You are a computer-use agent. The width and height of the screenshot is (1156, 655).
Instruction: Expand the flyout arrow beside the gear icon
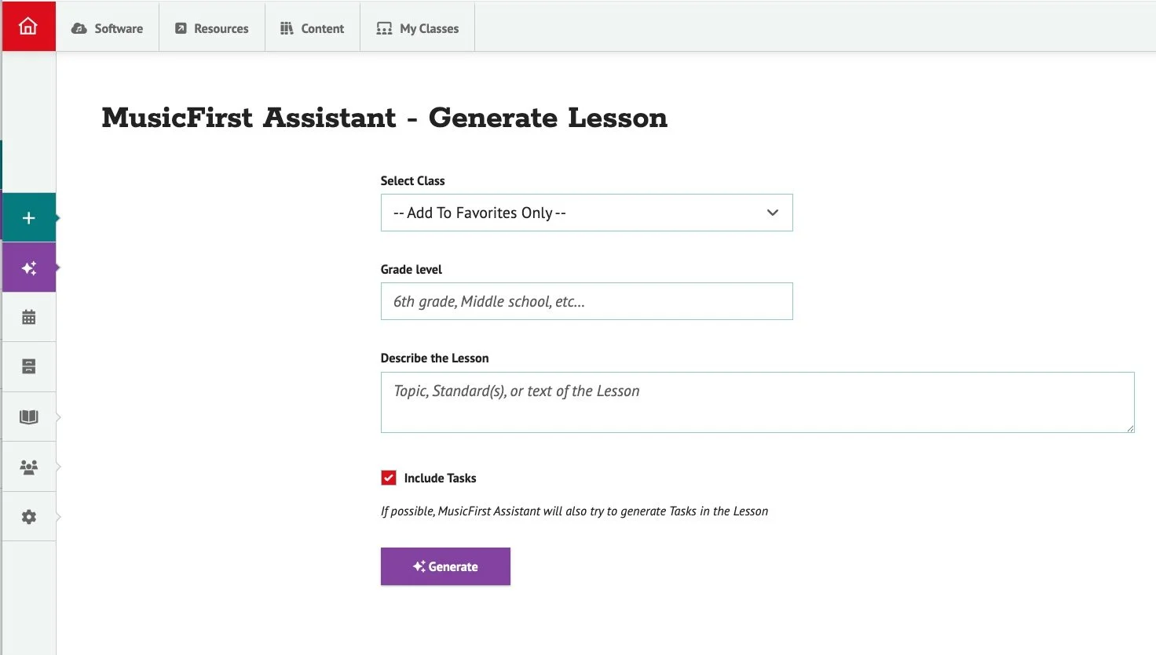pyautogui.click(x=58, y=517)
